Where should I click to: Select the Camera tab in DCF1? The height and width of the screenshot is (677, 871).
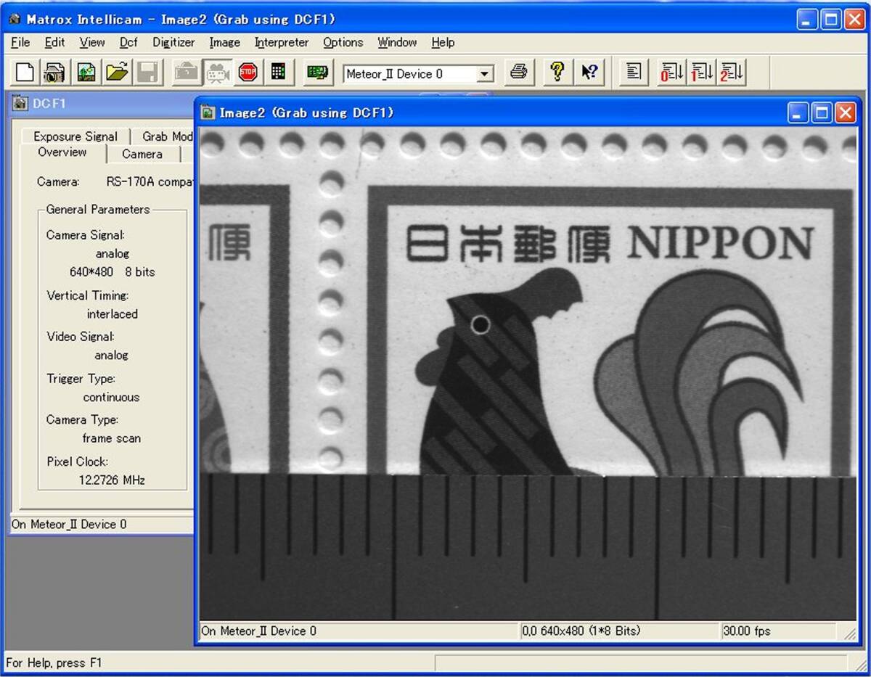coord(142,154)
